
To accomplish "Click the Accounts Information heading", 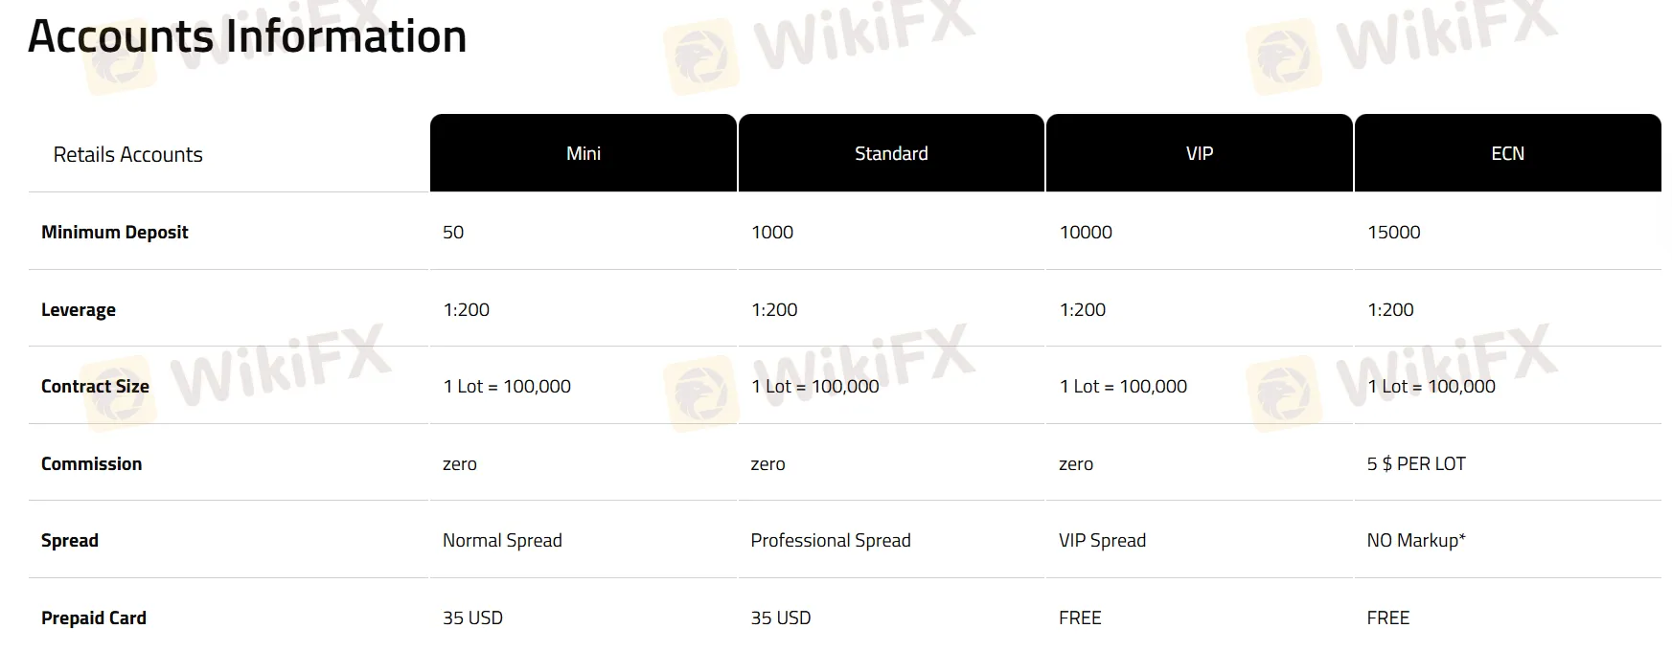I will 247,36.
